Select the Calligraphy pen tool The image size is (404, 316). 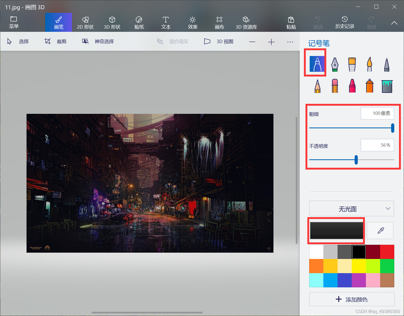[335, 64]
